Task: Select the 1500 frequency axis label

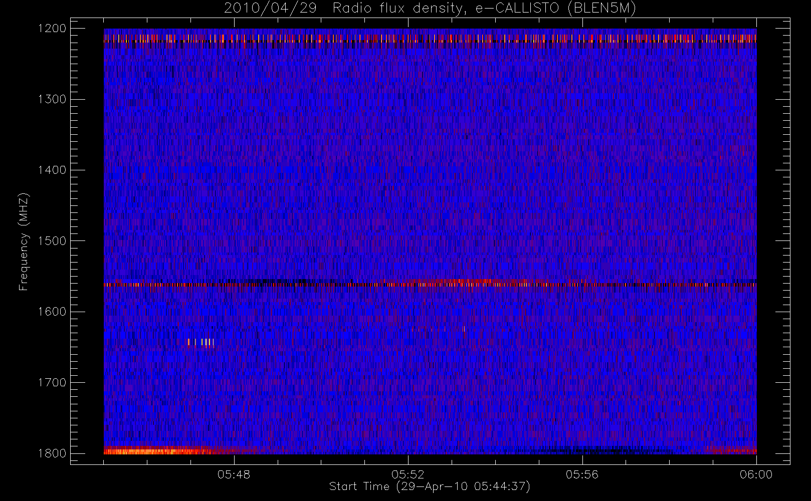Action: click(52, 241)
